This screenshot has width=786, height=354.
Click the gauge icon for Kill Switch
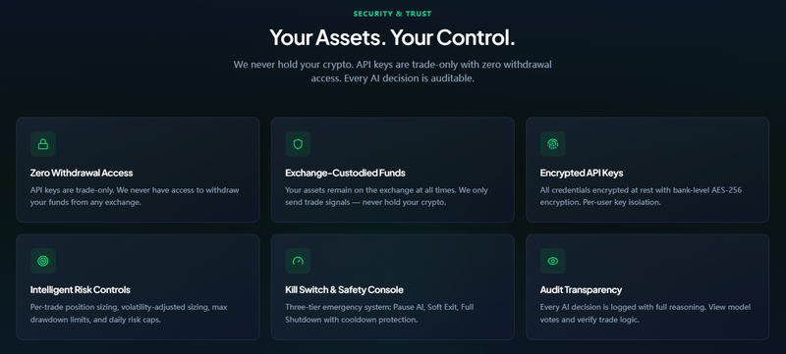pyautogui.click(x=298, y=261)
